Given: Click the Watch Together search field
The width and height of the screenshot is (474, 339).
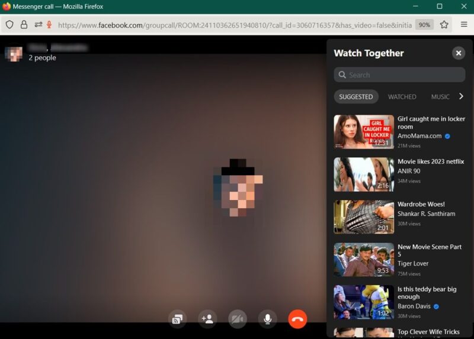Looking at the screenshot, I should pos(399,75).
